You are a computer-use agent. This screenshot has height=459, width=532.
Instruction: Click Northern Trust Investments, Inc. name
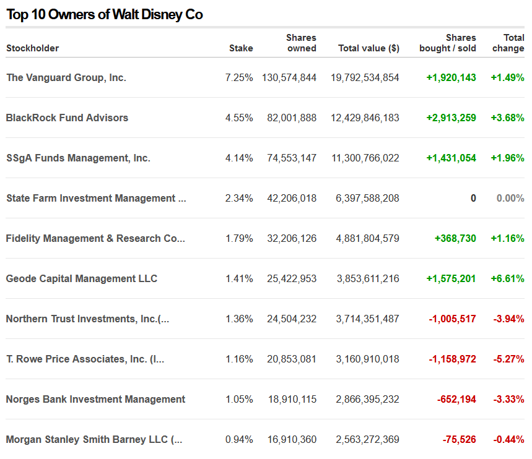point(87,319)
